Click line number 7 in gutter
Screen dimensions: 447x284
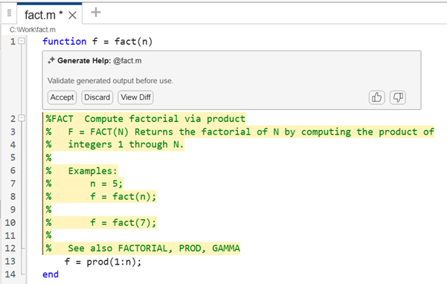13,184
